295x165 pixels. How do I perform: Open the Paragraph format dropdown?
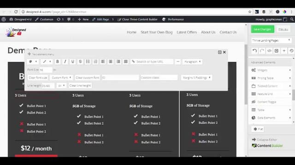193,61
